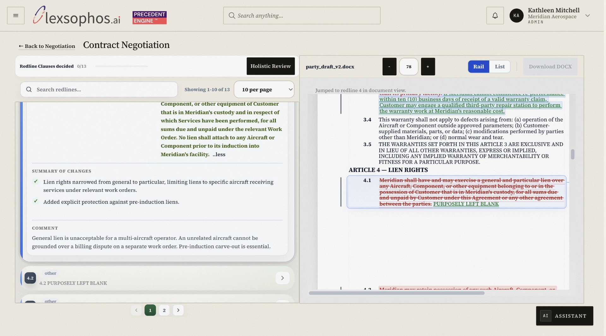The height and width of the screenshot is (336, 606).
Task: Click the KA user avatar
Action: 516,15
